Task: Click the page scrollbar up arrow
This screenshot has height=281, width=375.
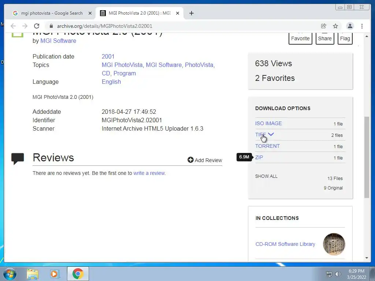Action: pos(367,36)
